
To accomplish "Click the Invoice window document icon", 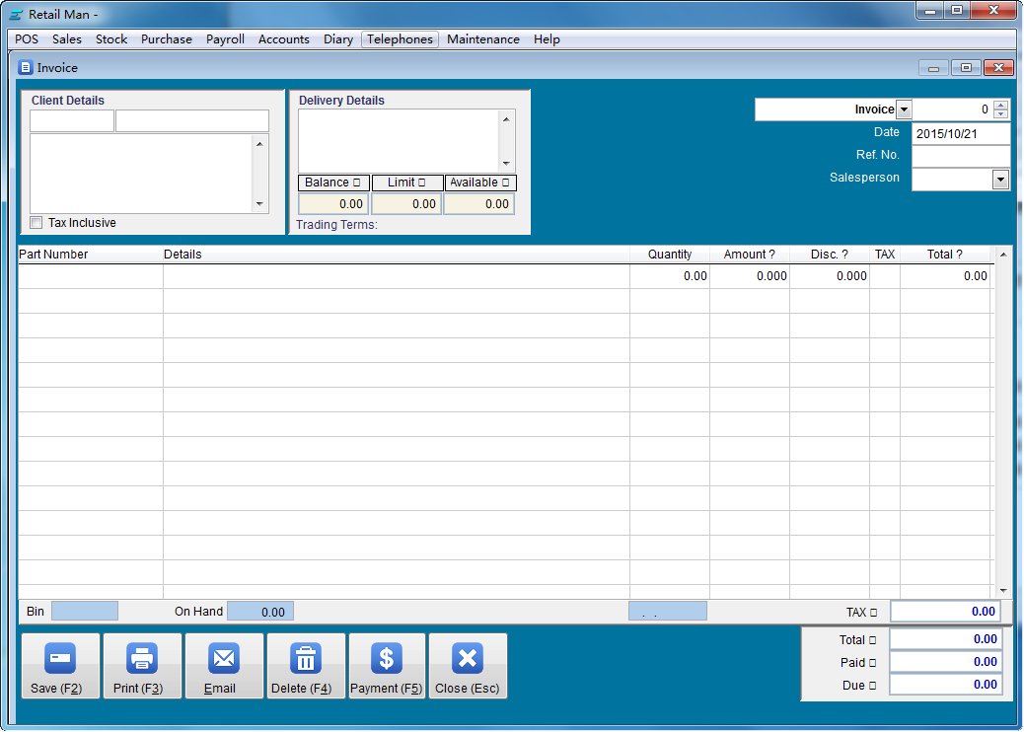I will click(26, 68).
